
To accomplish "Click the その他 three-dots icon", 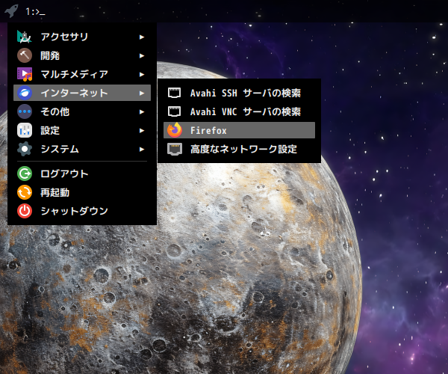I will click(x=25, y=111).
